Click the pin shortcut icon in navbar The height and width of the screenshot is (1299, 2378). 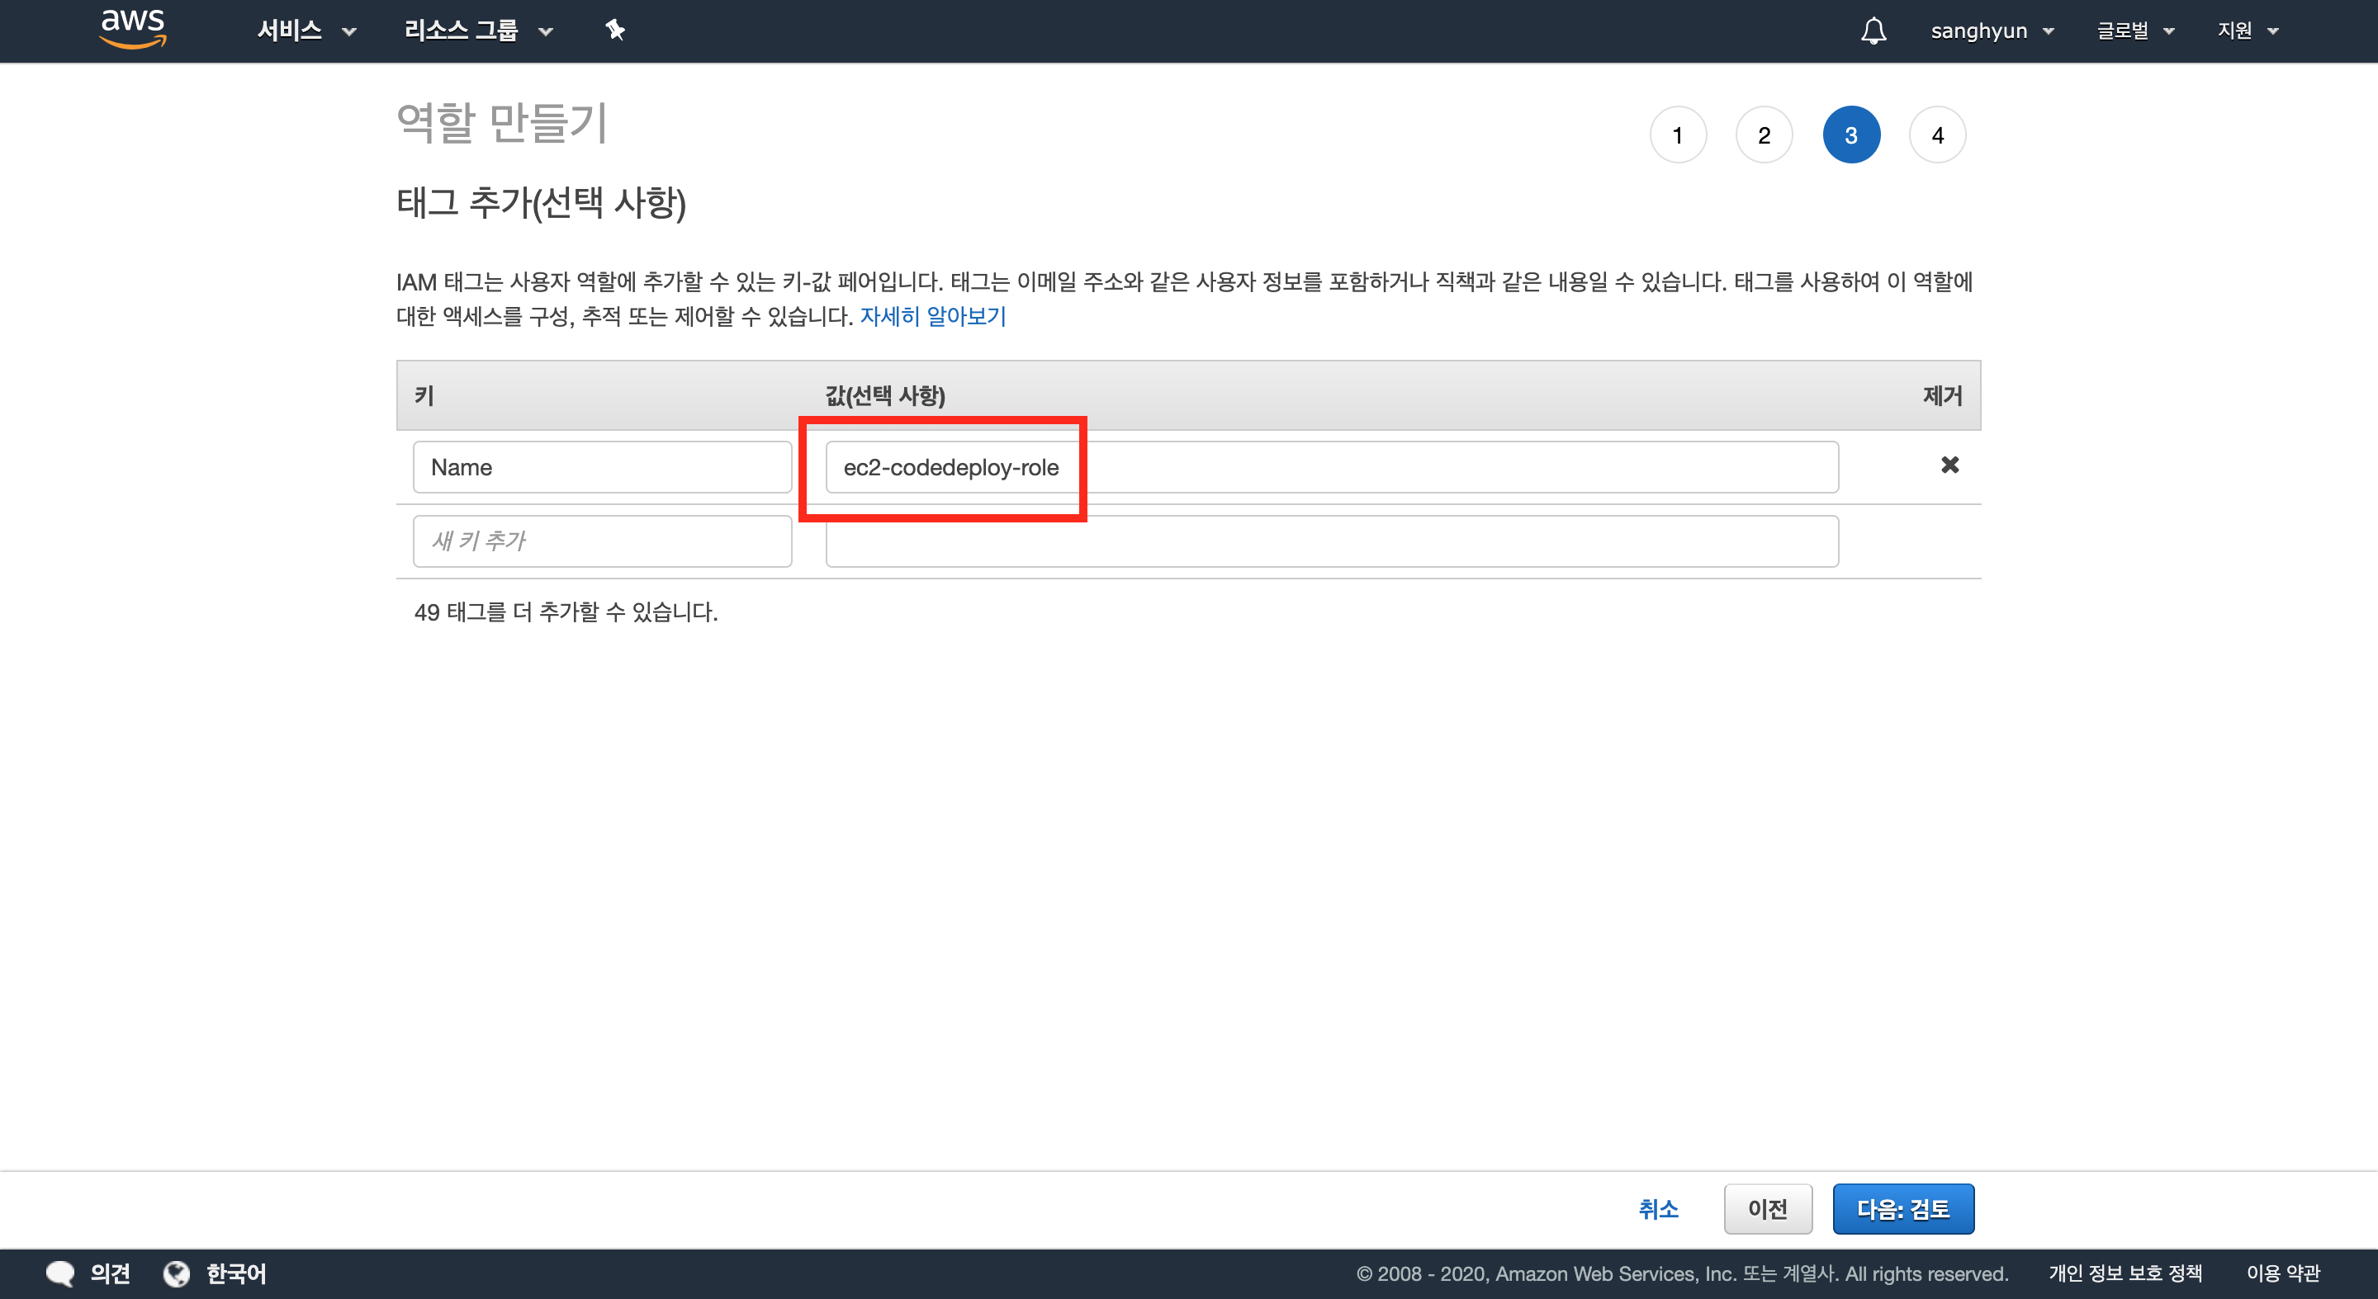point(615,31)
